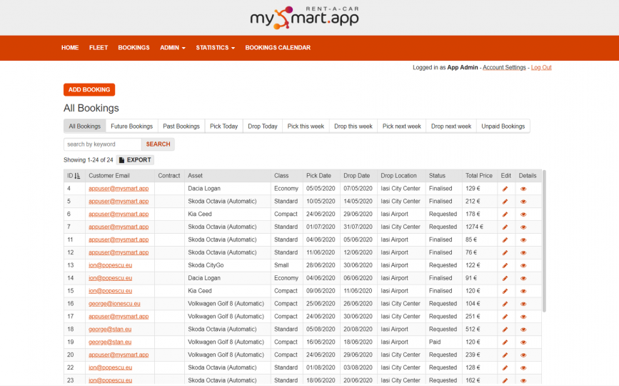The height and width of the screenshot is (386, 619).
Task: Show Unpaid Bookings tab
Action: (x=503, y=127)
